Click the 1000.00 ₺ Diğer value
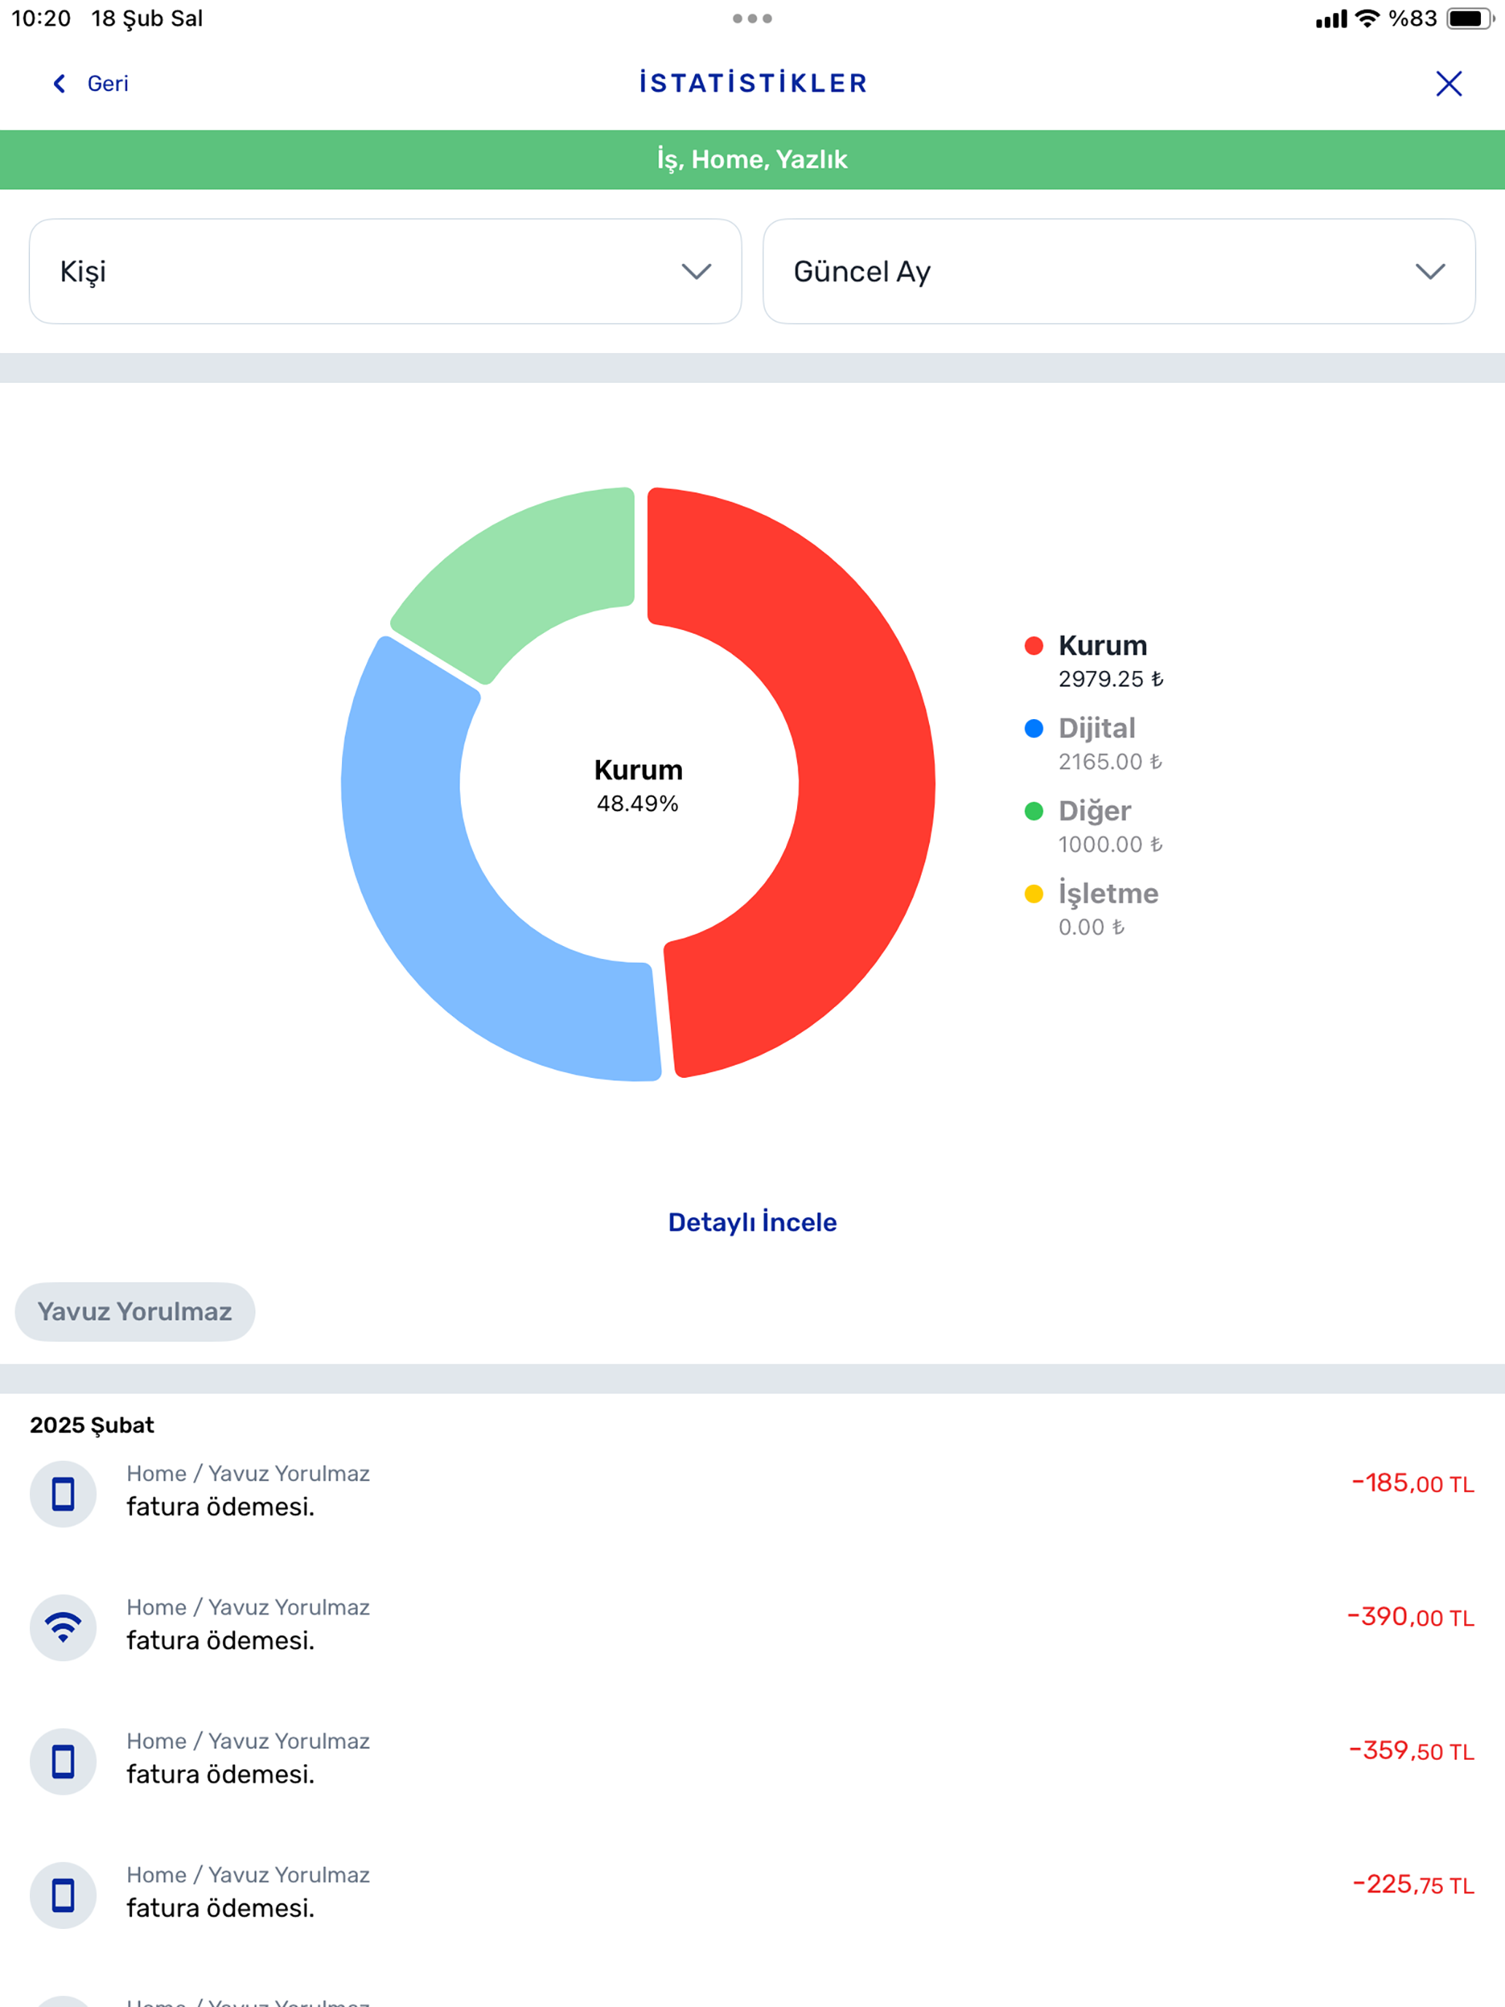The width and height of the screenshot is (1505, 2007). 1110,844
